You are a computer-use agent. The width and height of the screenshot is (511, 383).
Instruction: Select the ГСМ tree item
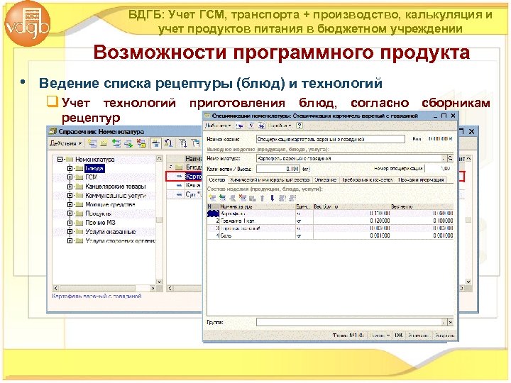tap(92, 177)
